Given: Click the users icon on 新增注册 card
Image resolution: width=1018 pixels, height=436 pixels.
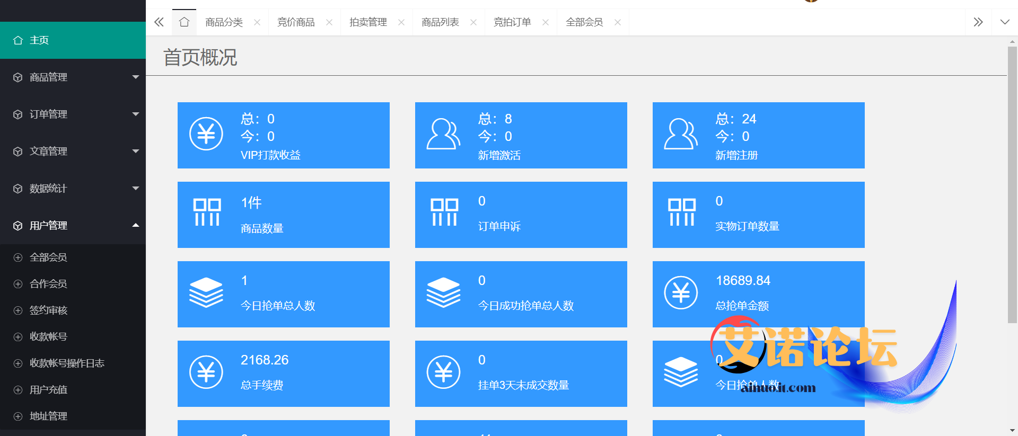Looking at the screenshot, I should (x=681, y=134).
